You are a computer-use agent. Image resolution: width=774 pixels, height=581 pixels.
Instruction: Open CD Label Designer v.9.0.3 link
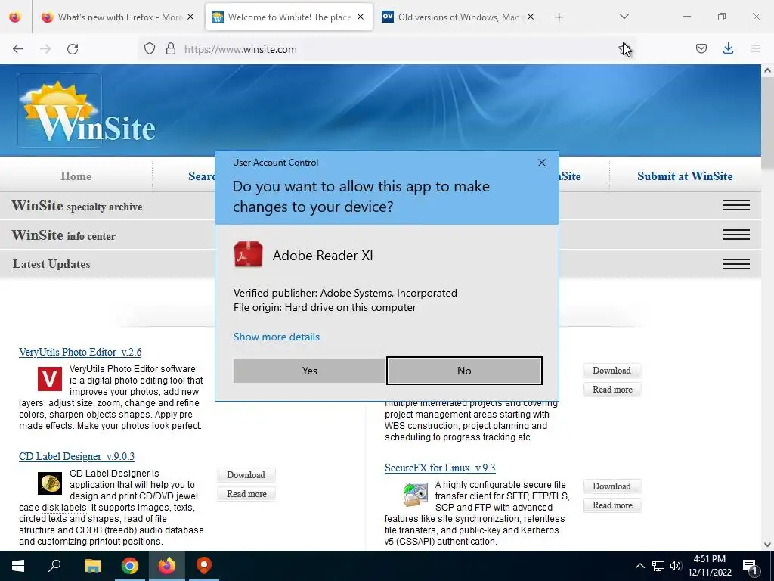pyautogui.click(x=76, y=456)
